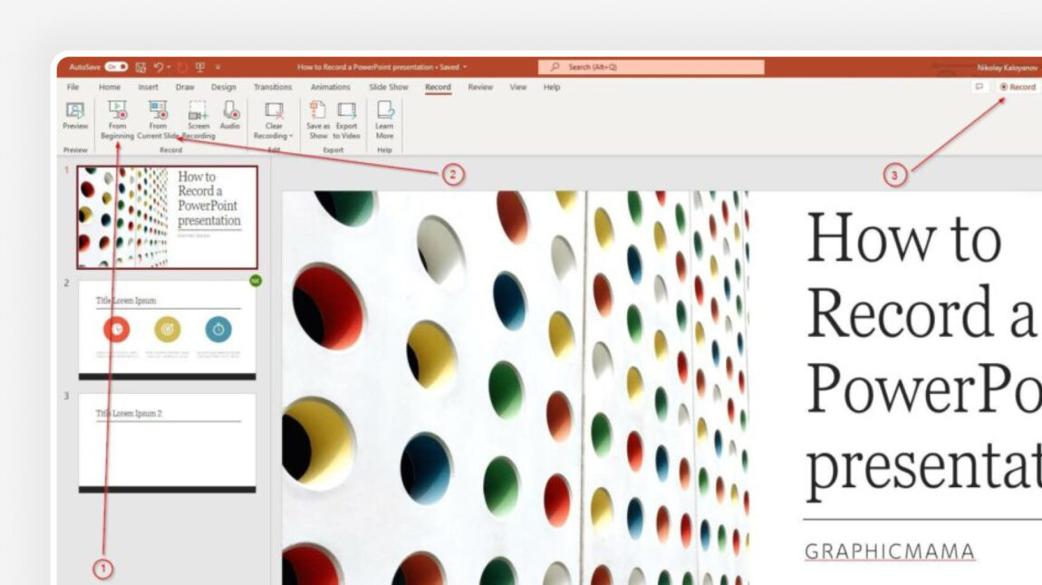Open Learn More in the Help group
The image size is (1042, 585).
(384, 116)
